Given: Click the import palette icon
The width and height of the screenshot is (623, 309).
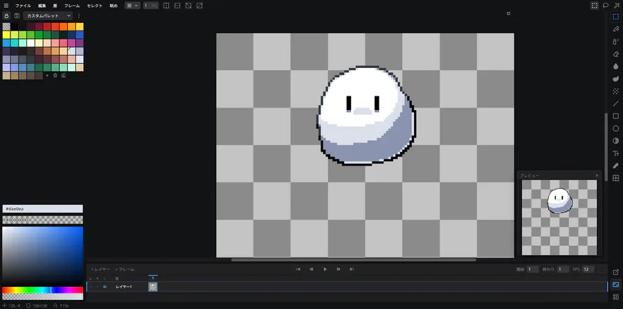Looking at the screenshot, I should tap(17, 15).
